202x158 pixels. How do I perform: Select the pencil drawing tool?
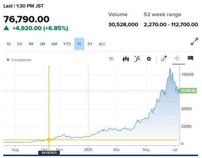(x=164, y=58)
